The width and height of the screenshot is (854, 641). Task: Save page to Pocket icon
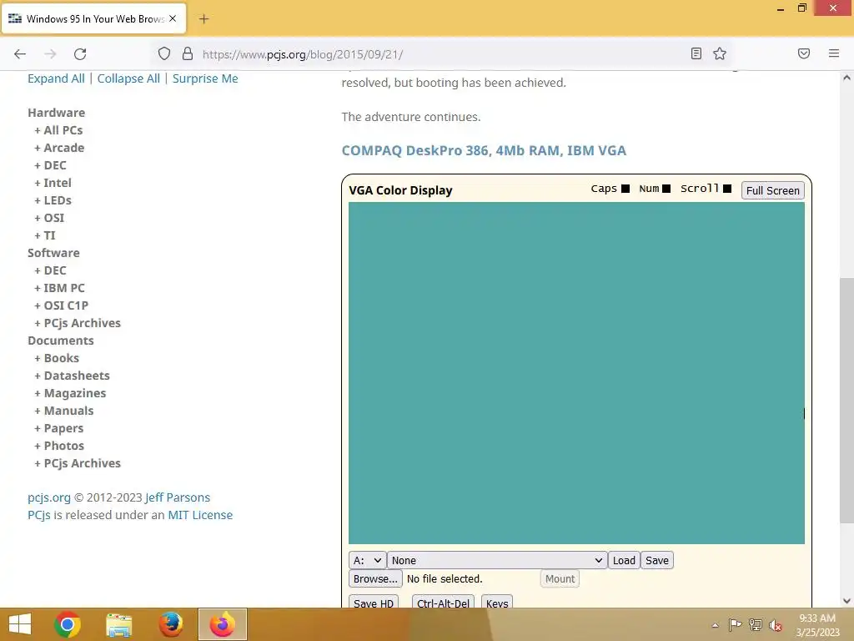point(804,53)
